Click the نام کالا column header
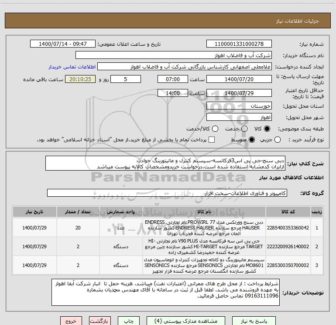Screen dimensions: 336x325 click(x=204, y=212)
